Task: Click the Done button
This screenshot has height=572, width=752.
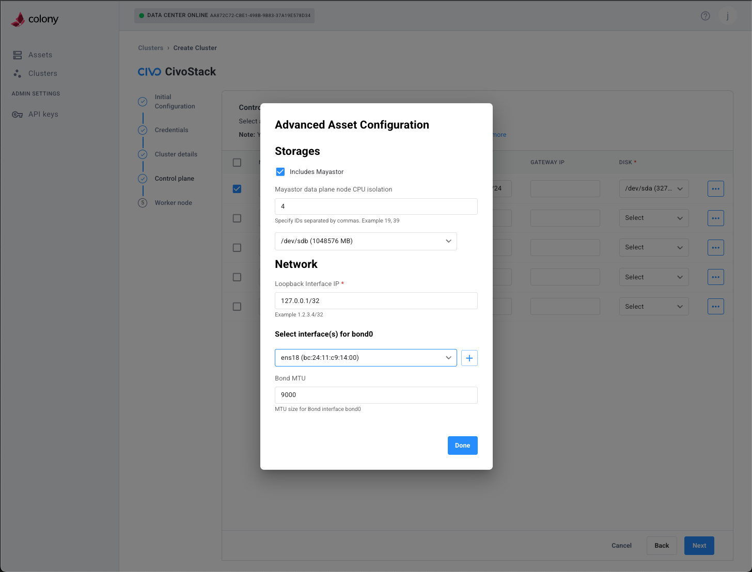Action: tap(462, 445)
